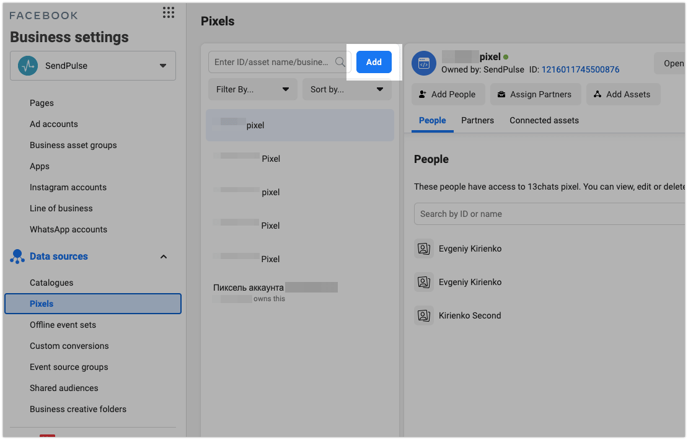
Task: Select Custom conversions in the sidebar
Action: (69, 346)
